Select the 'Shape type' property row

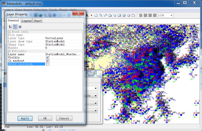[x=45, y=45]
